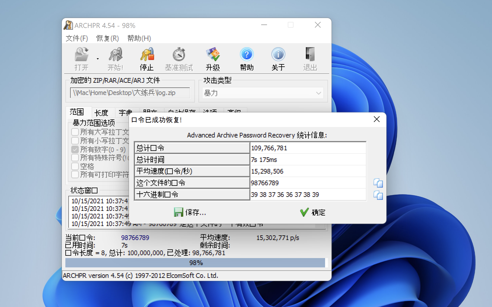The width and height of the screenshot is (492, 307).
Task: Click the Open (打开) toolbar icon
Action: pyautogui.click(x=81, y=55)
